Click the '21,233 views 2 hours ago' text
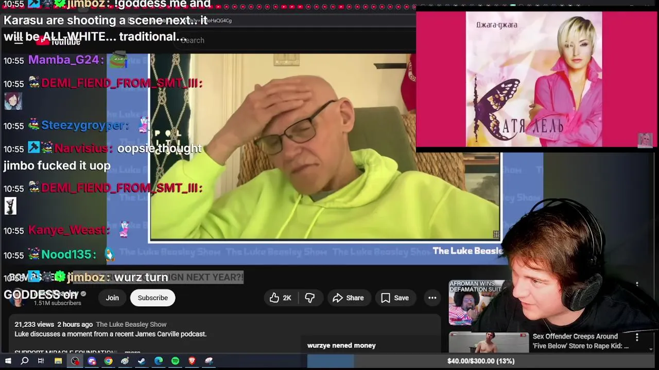Image resolution: width=659 pixels, height=370 pixels. point(54,324)
